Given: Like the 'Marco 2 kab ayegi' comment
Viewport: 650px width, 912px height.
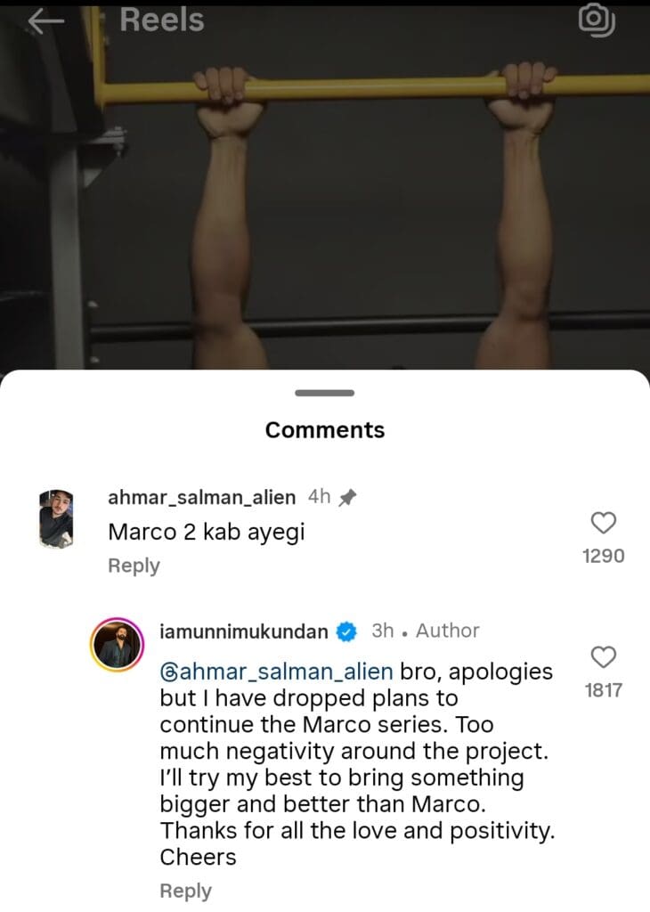Looking at the screenshot, I should point(604,523).
